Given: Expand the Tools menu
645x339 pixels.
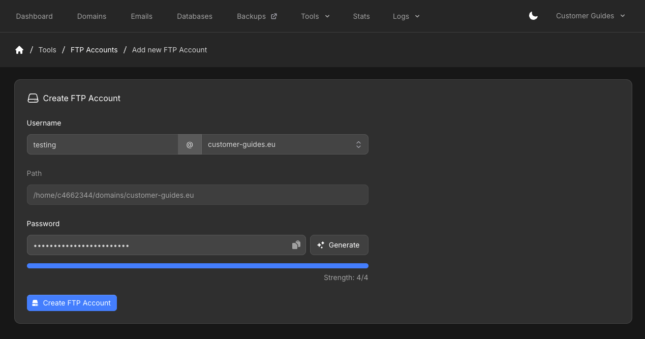Looking at the screenshot, I should click(x=315, y=16).
